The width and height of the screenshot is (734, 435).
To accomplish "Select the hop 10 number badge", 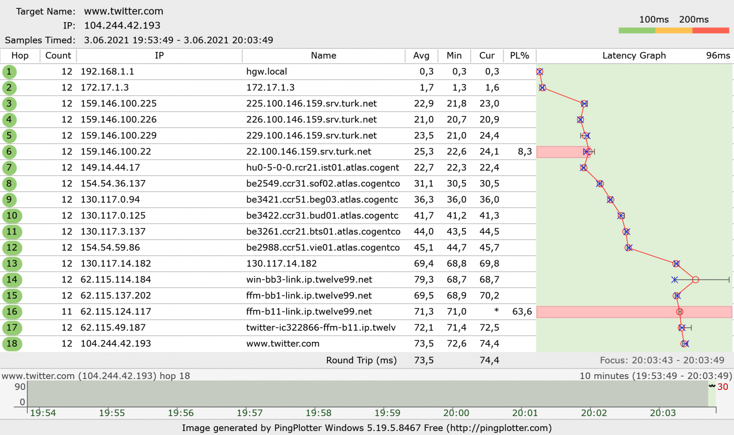I will (12, 216).
